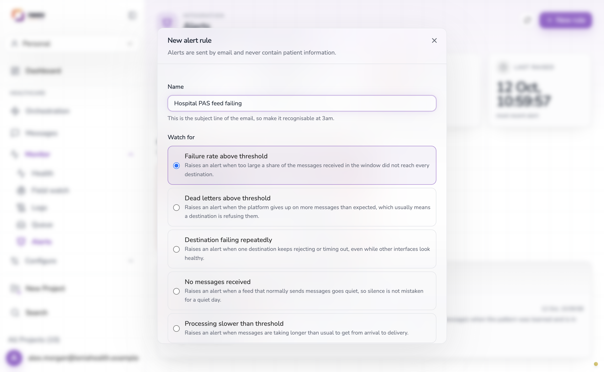
Task: Select Destination failing repeatedly radio
Action: pyautogui.click(x=176, y=249)
